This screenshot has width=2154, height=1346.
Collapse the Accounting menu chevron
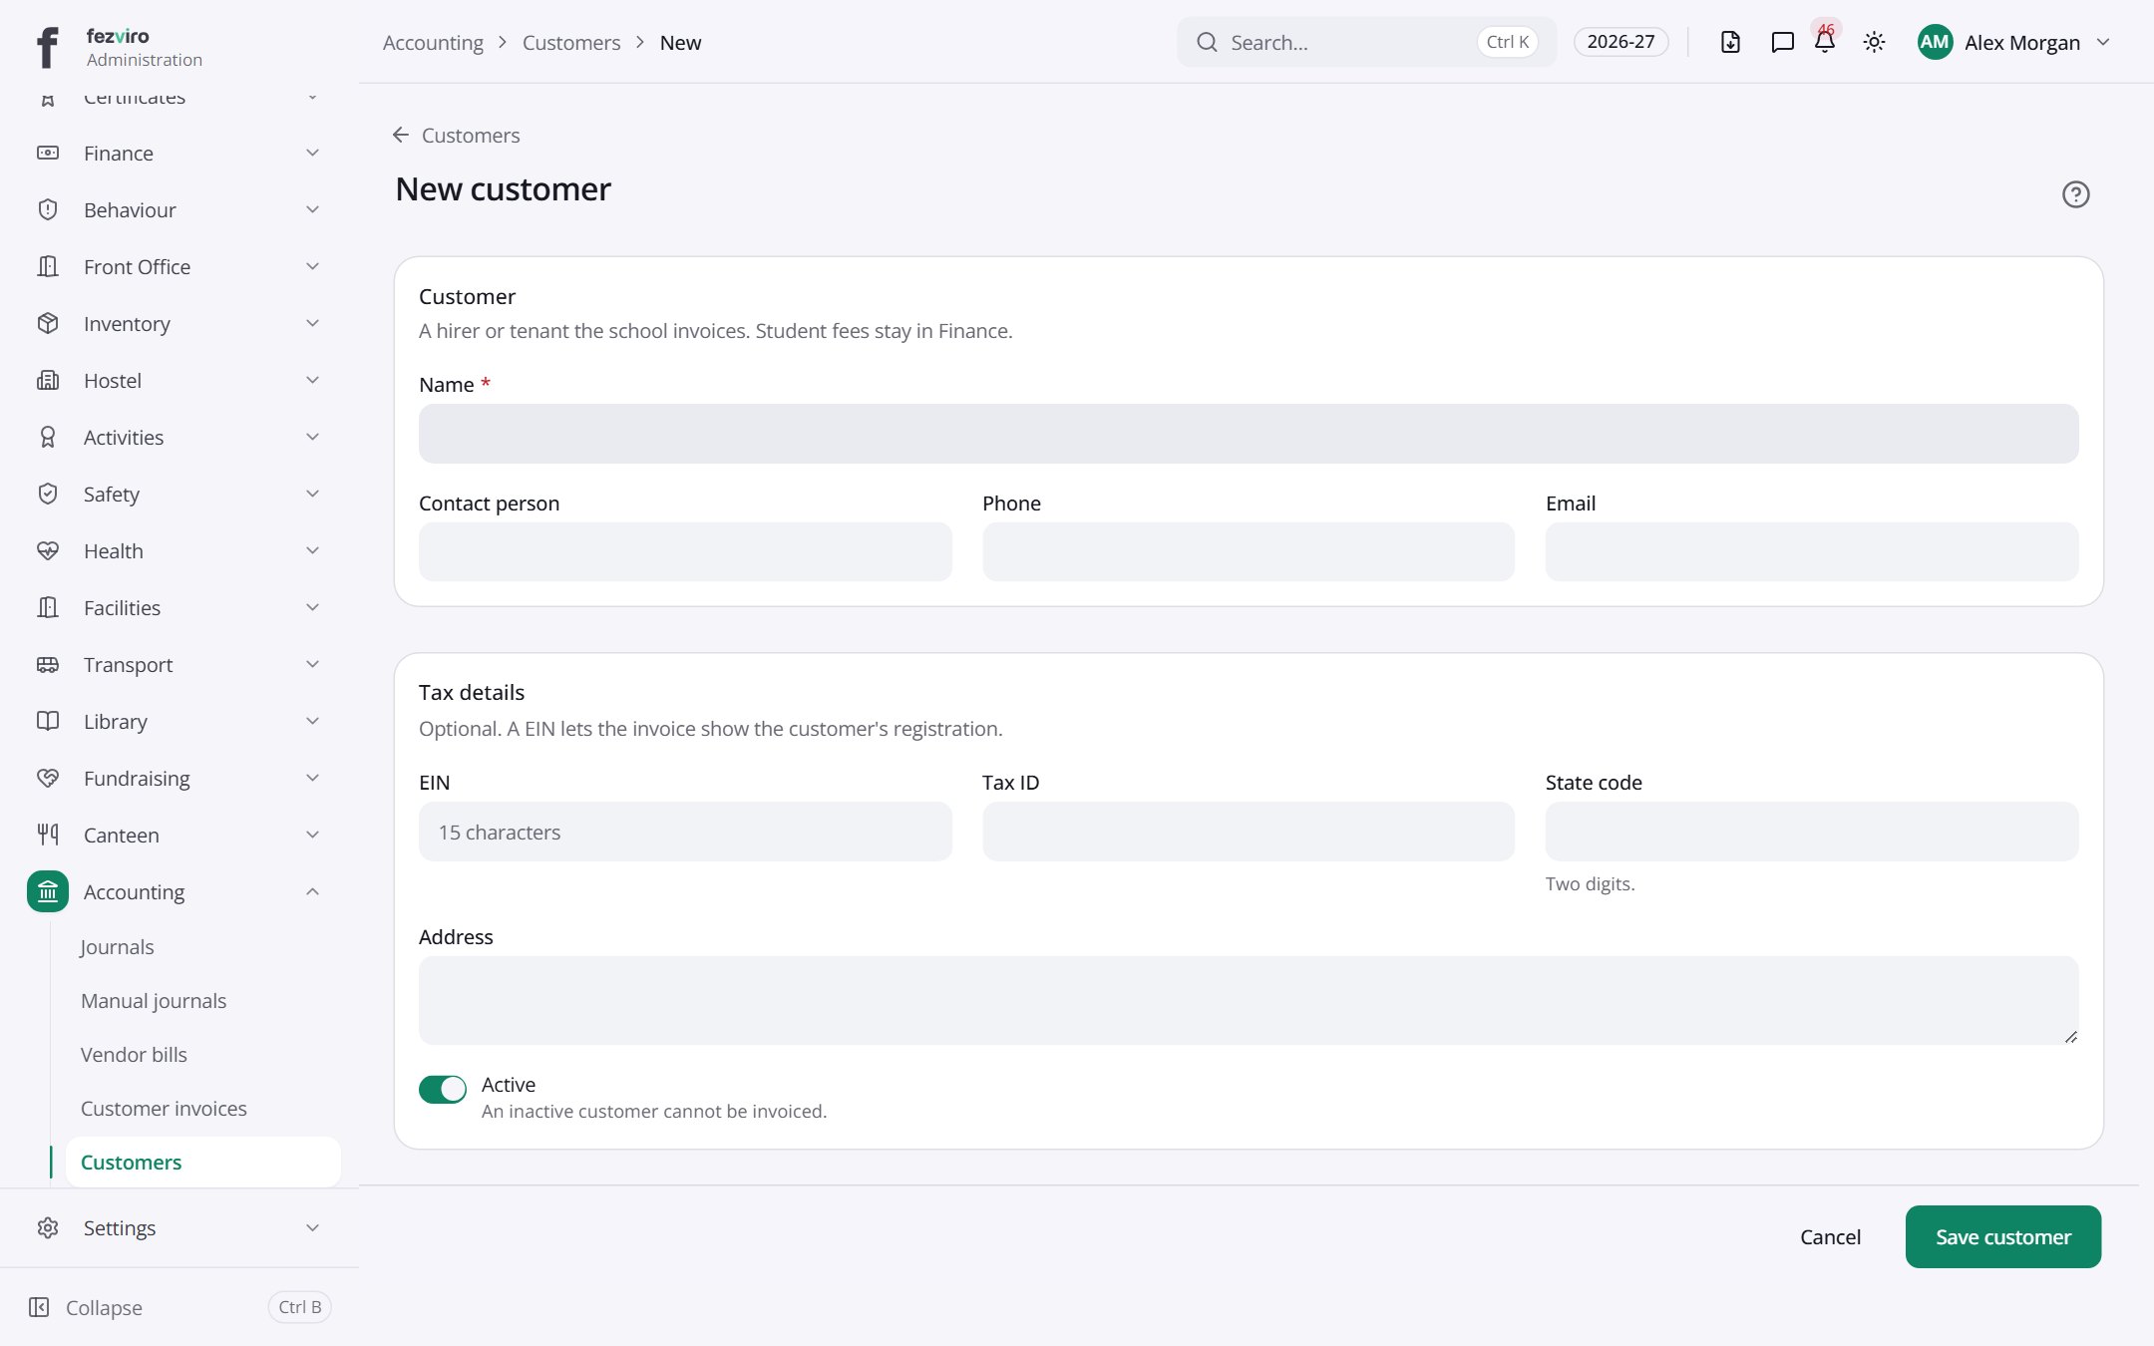tap(312, 891)
